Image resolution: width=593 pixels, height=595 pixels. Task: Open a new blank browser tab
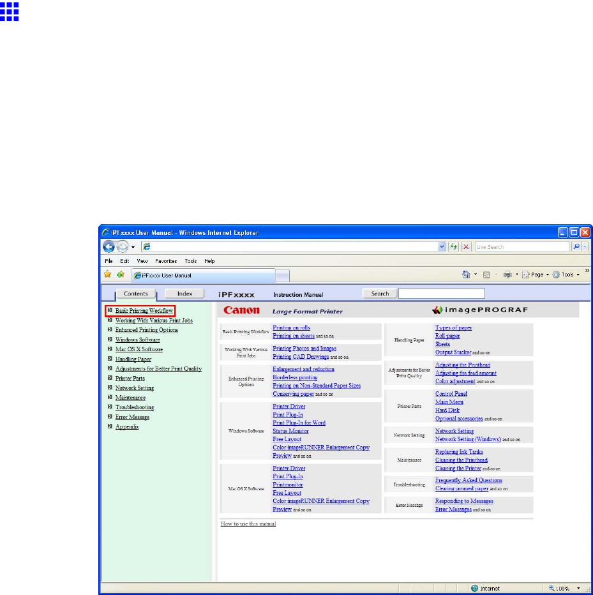click(x=282, y=276)
